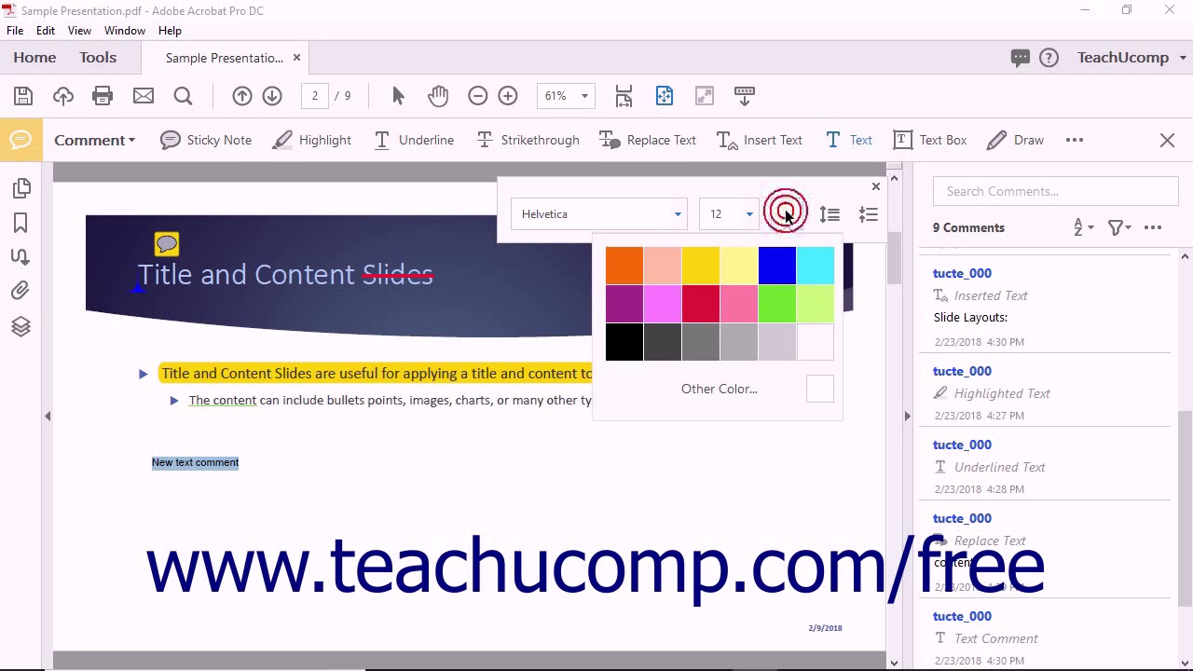This screenshot has width=1193, height=671.
Task: Open the Attachments paperclip panel
Action: pos(21,291)
